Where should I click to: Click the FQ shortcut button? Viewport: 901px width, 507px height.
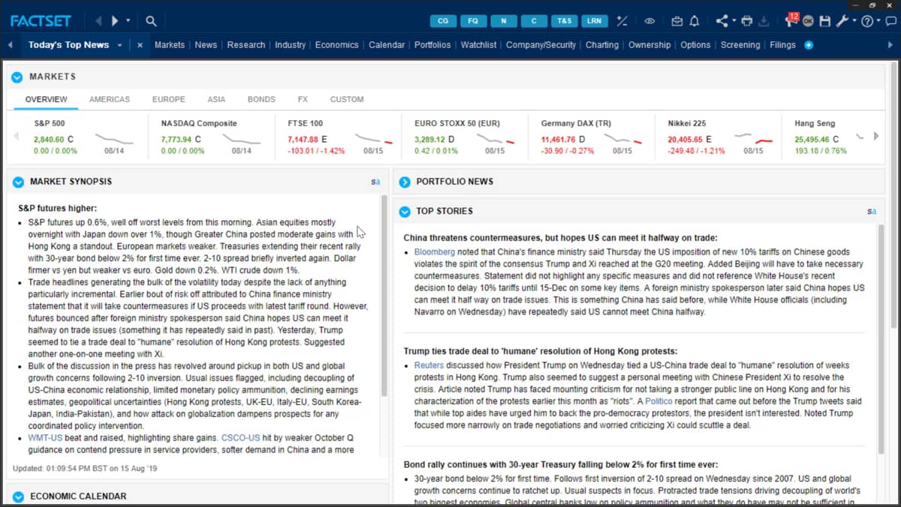pos(473,21)
